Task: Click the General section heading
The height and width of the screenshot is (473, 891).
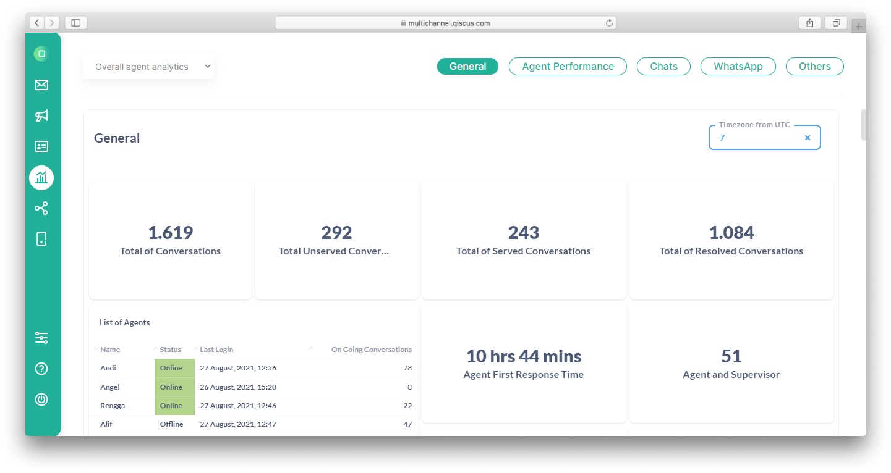Action: (x=117, y=138)
